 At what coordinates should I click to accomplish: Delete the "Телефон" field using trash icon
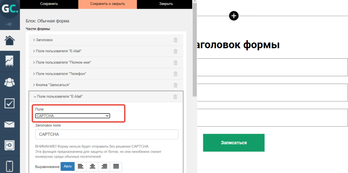click(175, 74)
